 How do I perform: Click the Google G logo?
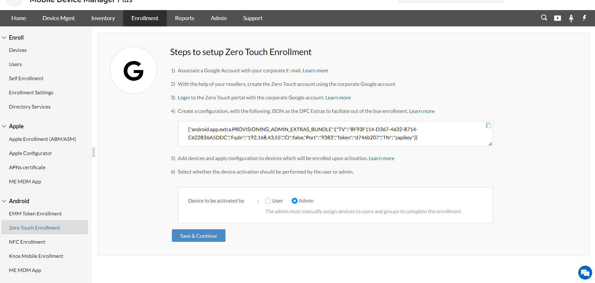tap(134, 70)
